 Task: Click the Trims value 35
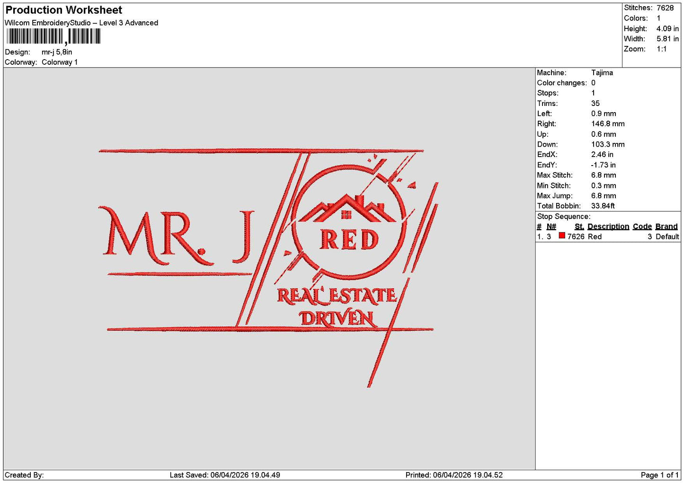[595, 103]
